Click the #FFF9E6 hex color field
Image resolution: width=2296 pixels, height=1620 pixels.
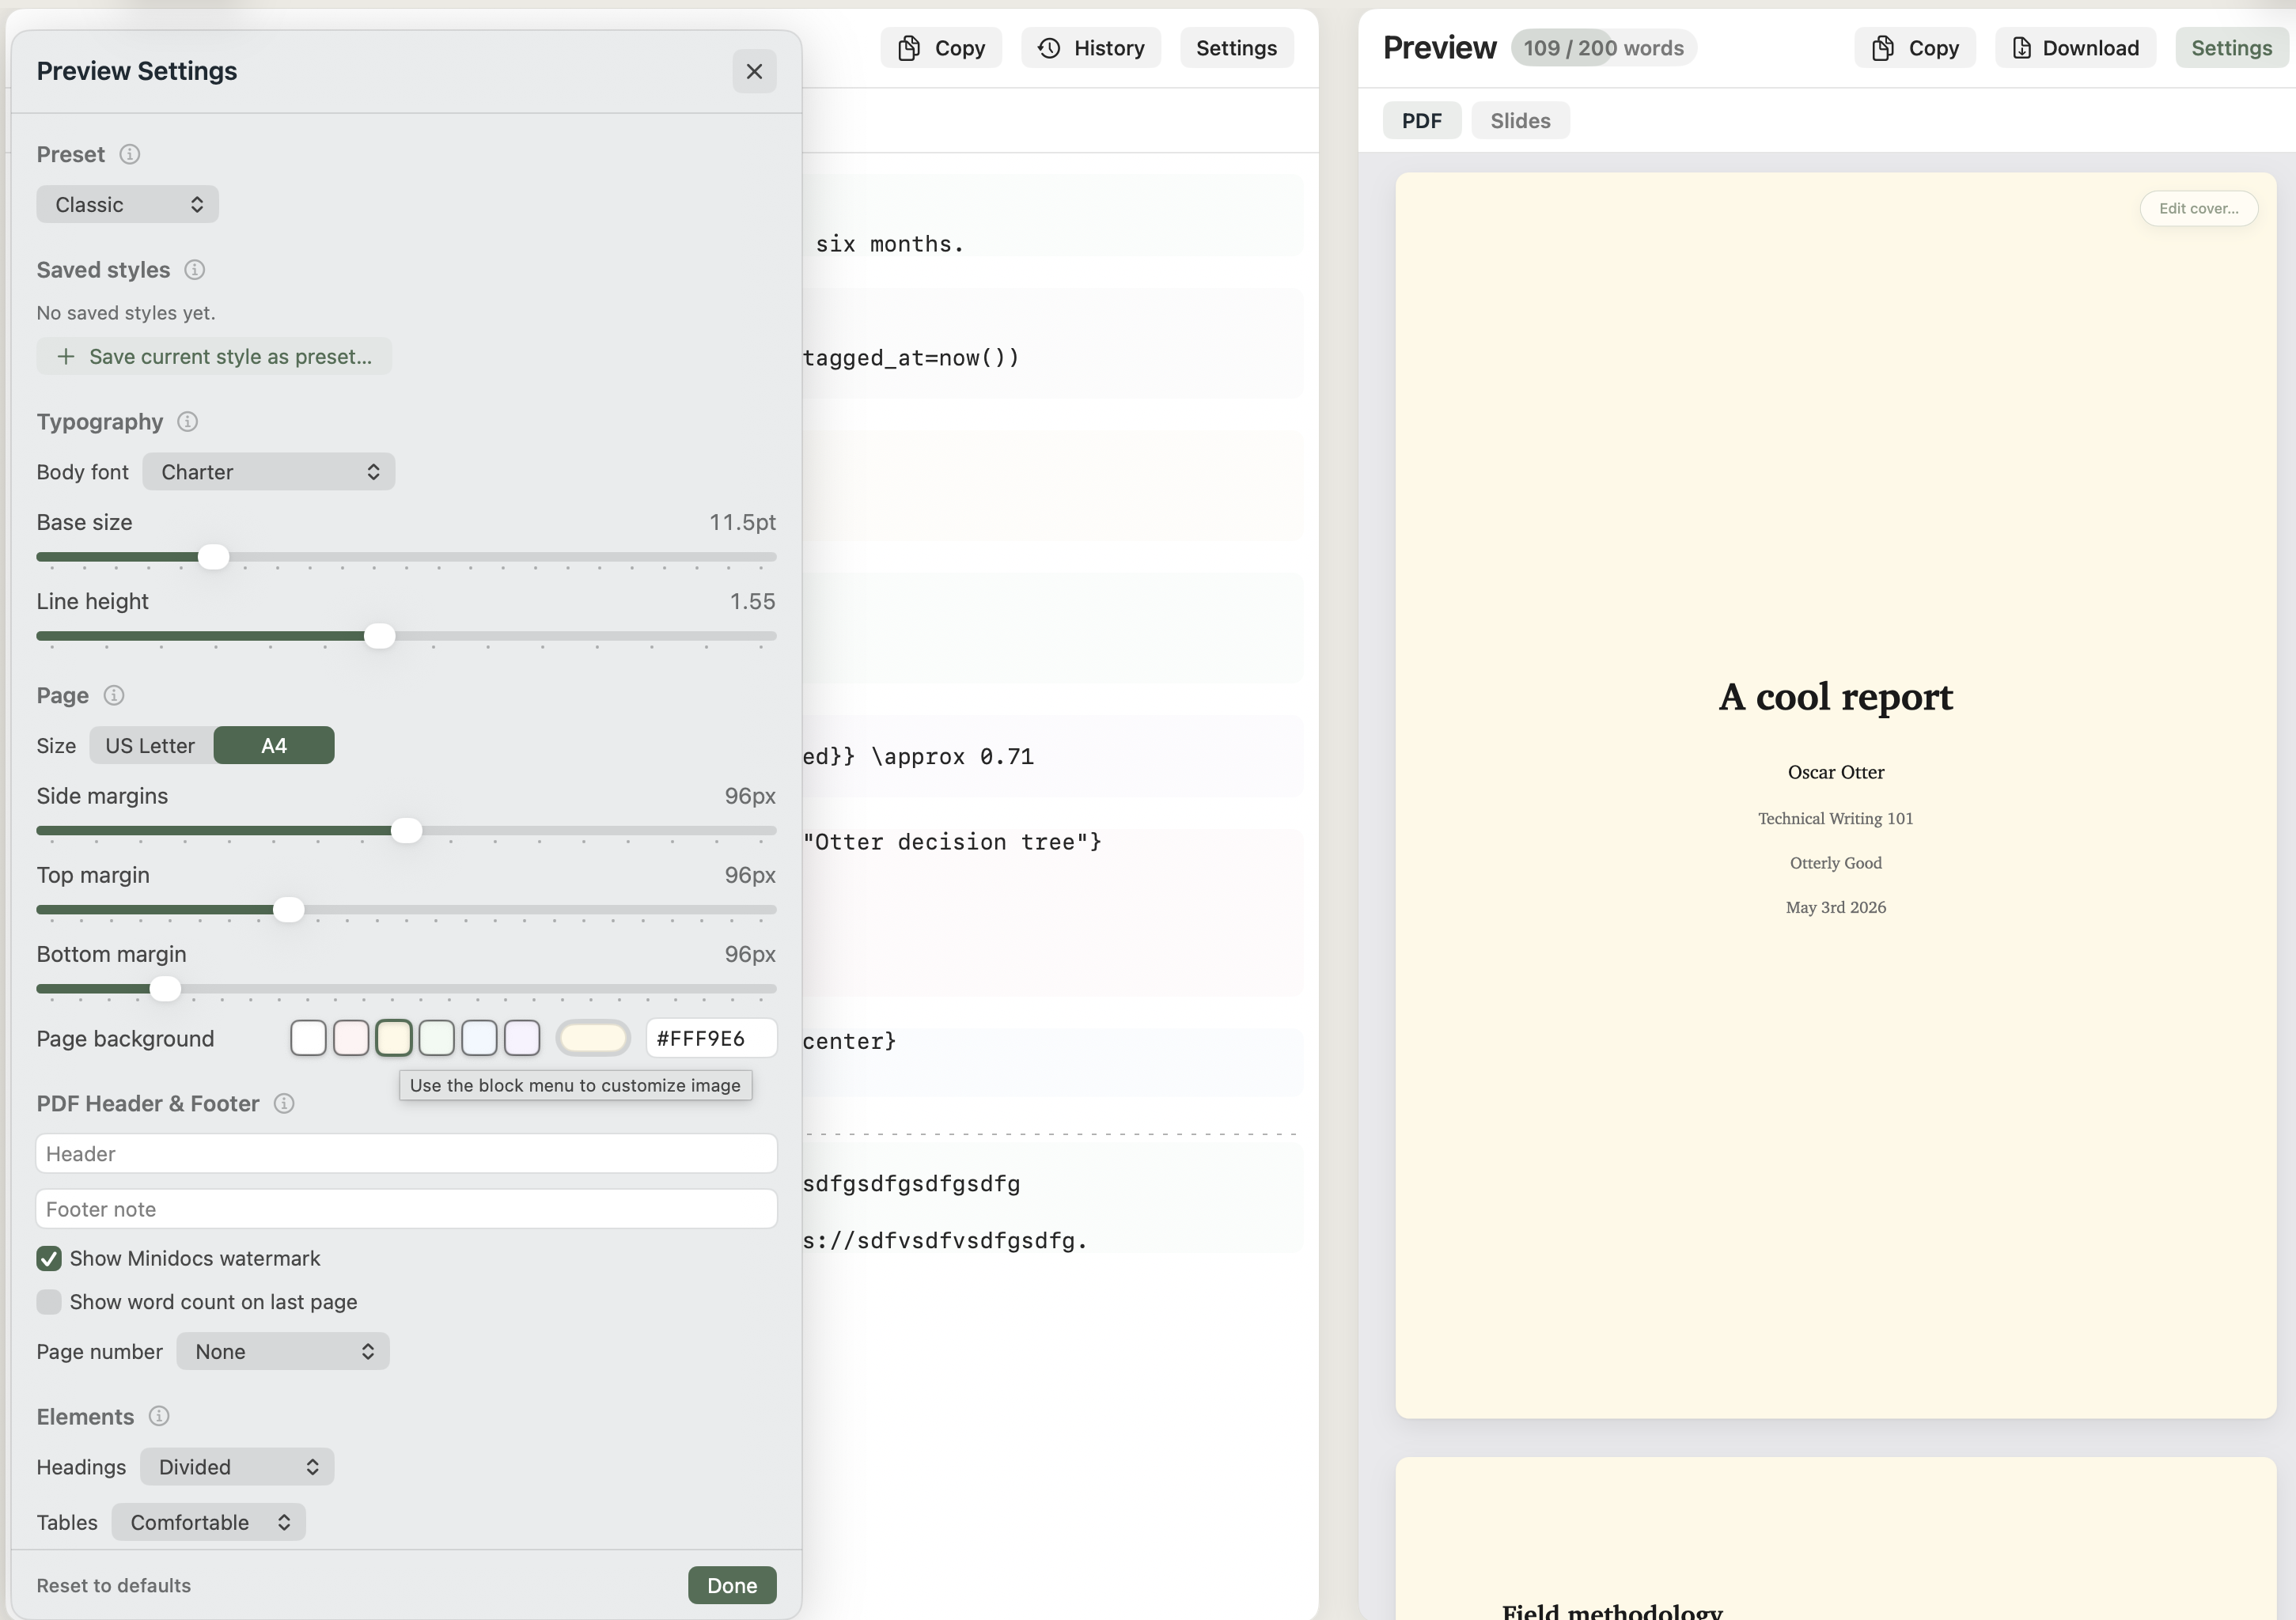(x=711, y=1038)
